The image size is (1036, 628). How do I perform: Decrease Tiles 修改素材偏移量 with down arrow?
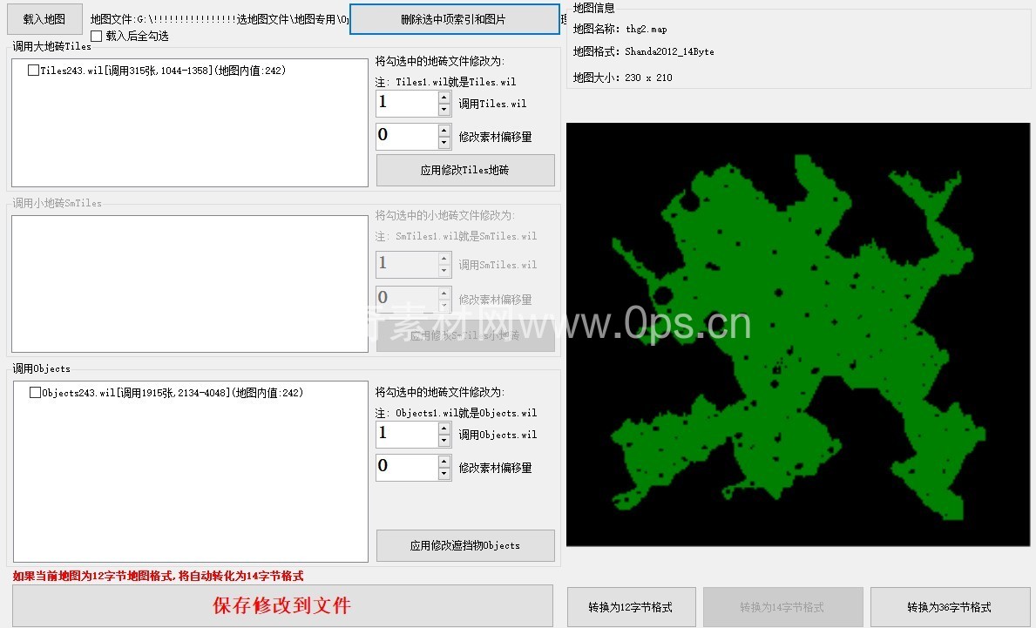click(444, 143)
